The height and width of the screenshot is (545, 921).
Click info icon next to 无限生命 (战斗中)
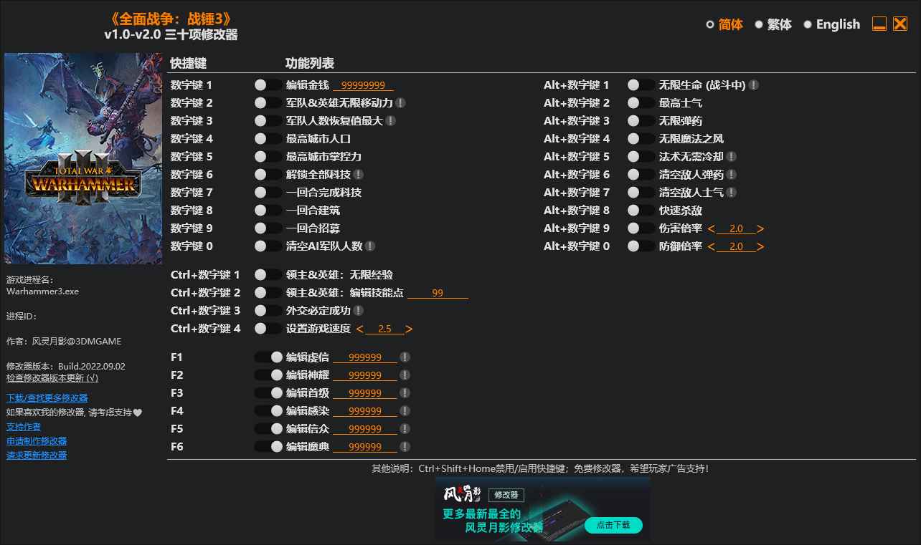tap(753, 85)
